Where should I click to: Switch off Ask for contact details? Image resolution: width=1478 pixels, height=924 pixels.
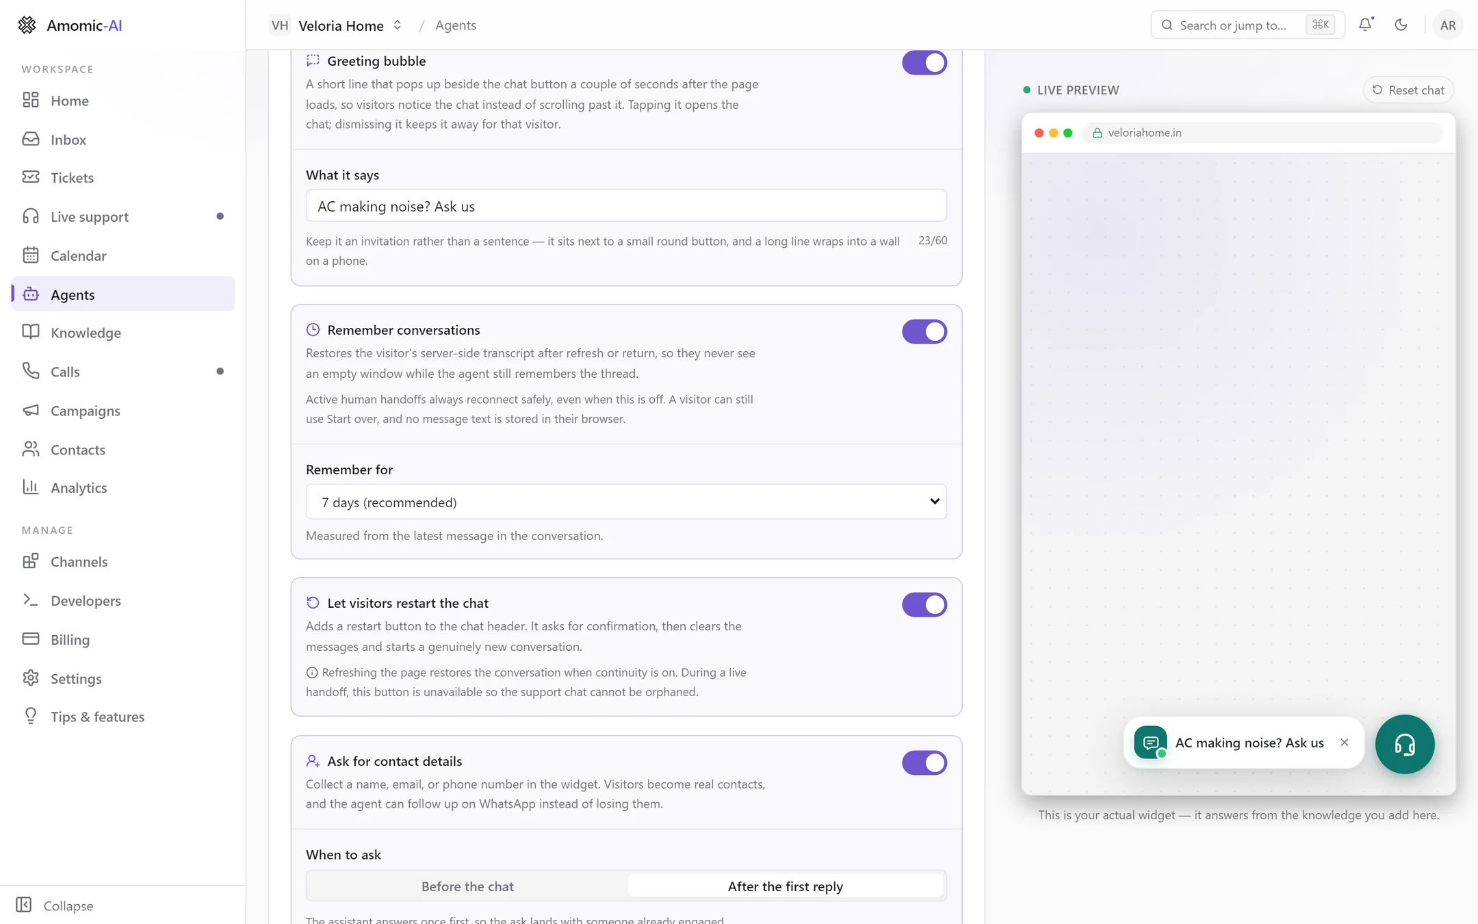pyautogui.click(x=924, y=762)
